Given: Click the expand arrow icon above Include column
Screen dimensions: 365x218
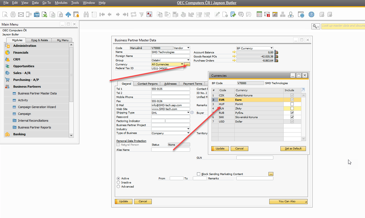Looking at the screenshot, I should 303,90.
